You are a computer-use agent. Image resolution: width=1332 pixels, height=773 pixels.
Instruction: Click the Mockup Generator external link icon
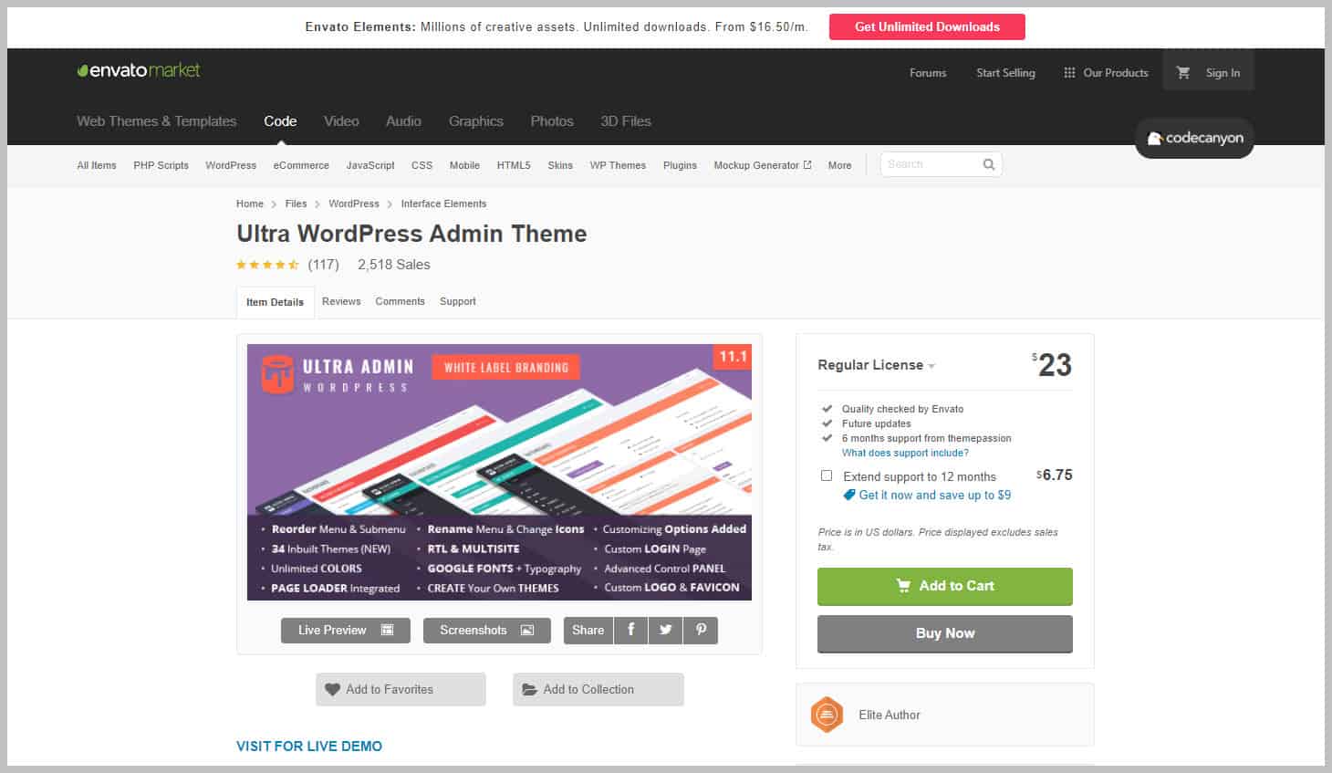pyautogui.click(x=807, y=164)
